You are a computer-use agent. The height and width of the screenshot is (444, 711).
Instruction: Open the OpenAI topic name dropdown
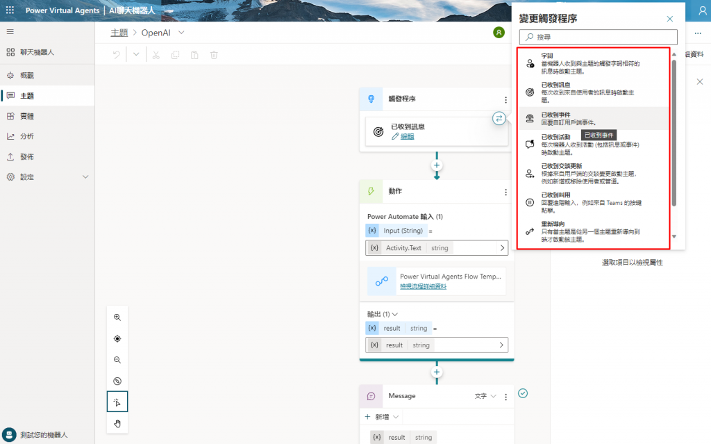181,32
